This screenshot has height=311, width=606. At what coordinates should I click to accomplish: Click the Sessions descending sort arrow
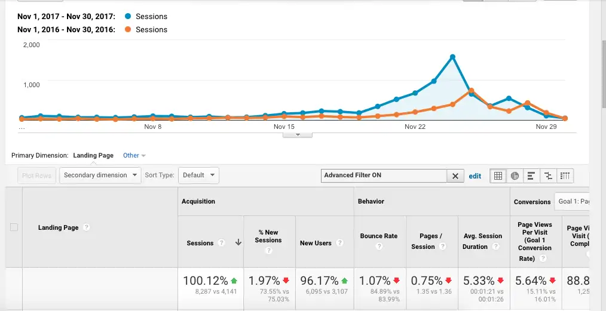238,243
